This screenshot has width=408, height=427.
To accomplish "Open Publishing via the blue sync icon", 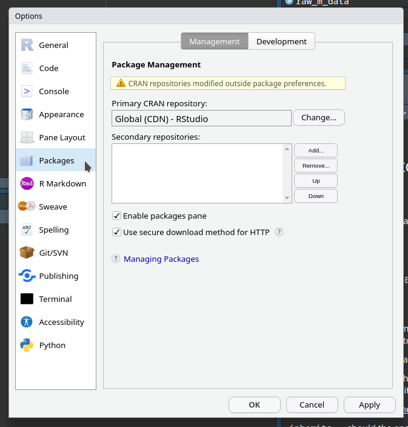I will click(27, 276).
